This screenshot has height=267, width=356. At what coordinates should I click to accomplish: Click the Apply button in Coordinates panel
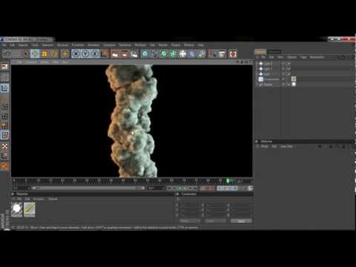coord(241,221)
